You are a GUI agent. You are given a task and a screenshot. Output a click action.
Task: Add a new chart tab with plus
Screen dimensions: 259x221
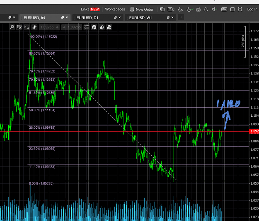(181, 17)
